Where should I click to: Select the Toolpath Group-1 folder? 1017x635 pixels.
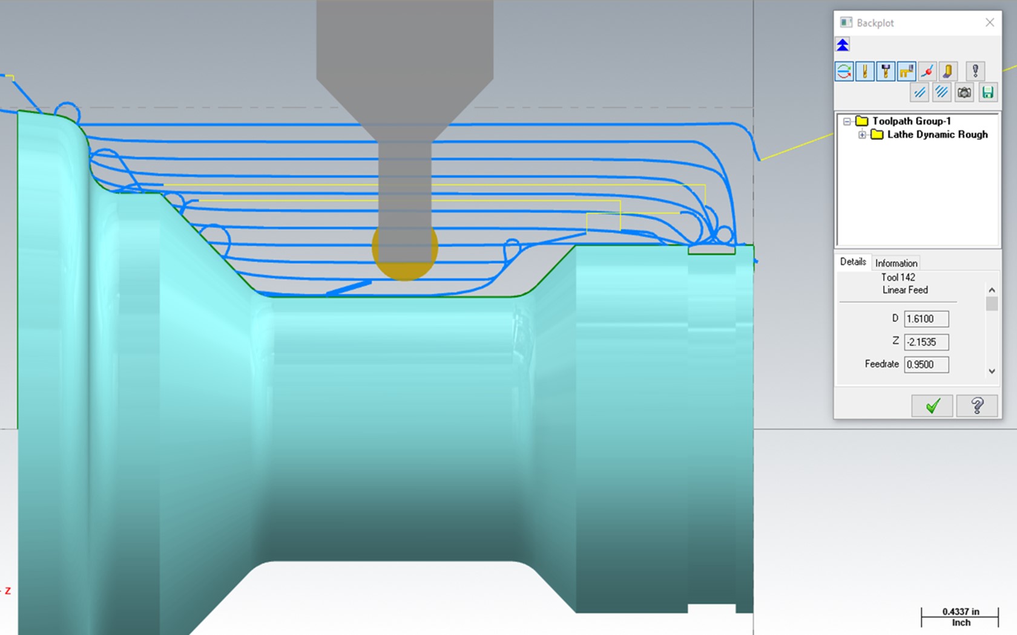tap(904, 121)
